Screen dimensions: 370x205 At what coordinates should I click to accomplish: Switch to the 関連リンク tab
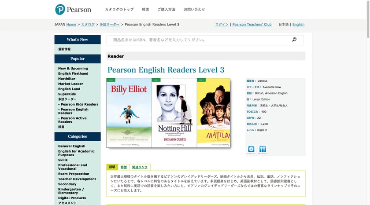click(x=140, y=167)
